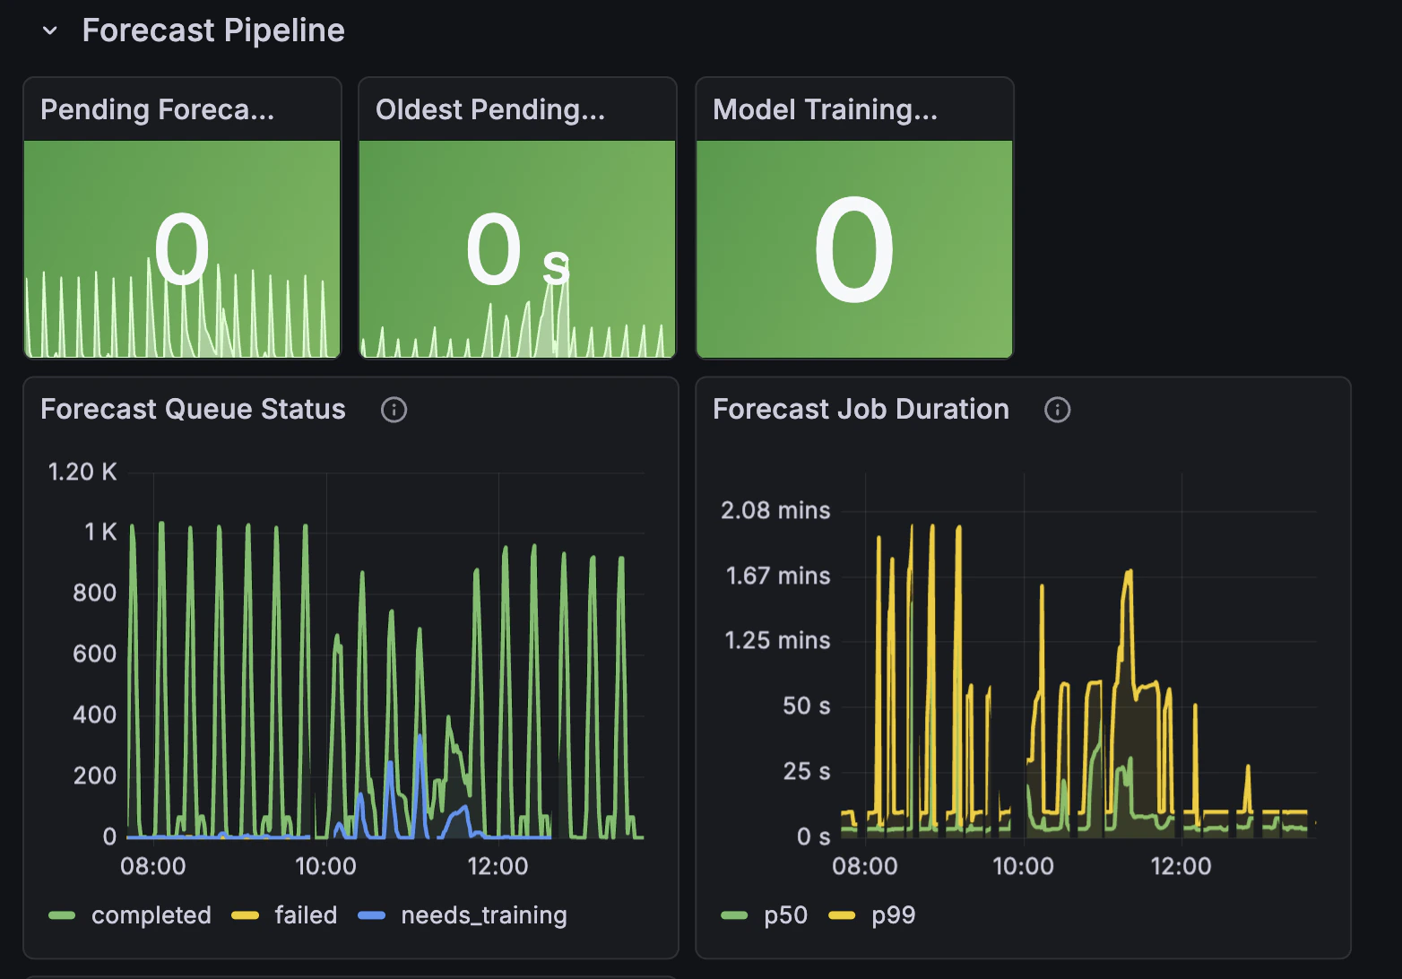
Task: Click the info icon on Forecast Job Duration
Action: click(x=1057, y=410)
